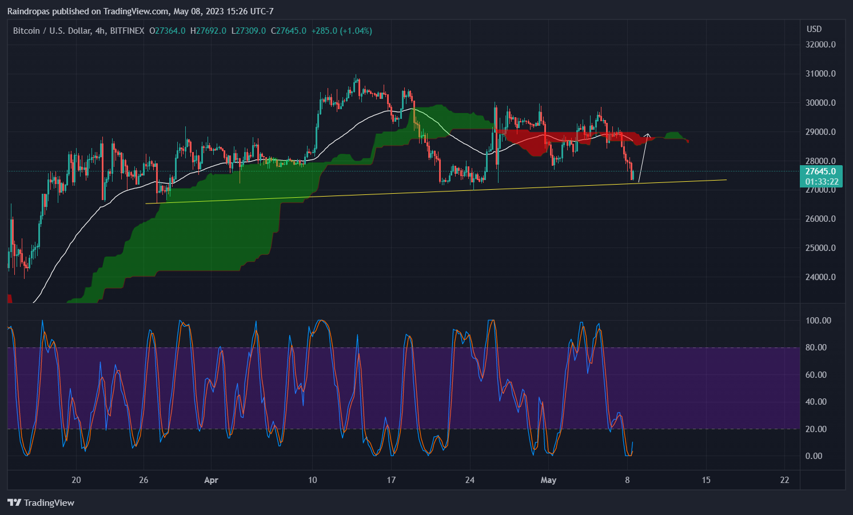Viewport: 853px width, 515px height.
Task: Click the 30000.0 price axis label
Action: [x=820, y=103]
